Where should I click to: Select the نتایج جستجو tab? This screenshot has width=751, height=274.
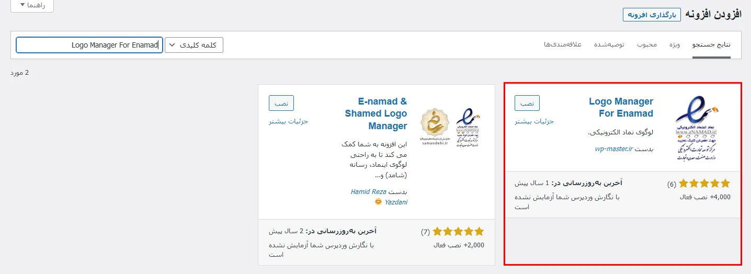[x=711, y=44]
